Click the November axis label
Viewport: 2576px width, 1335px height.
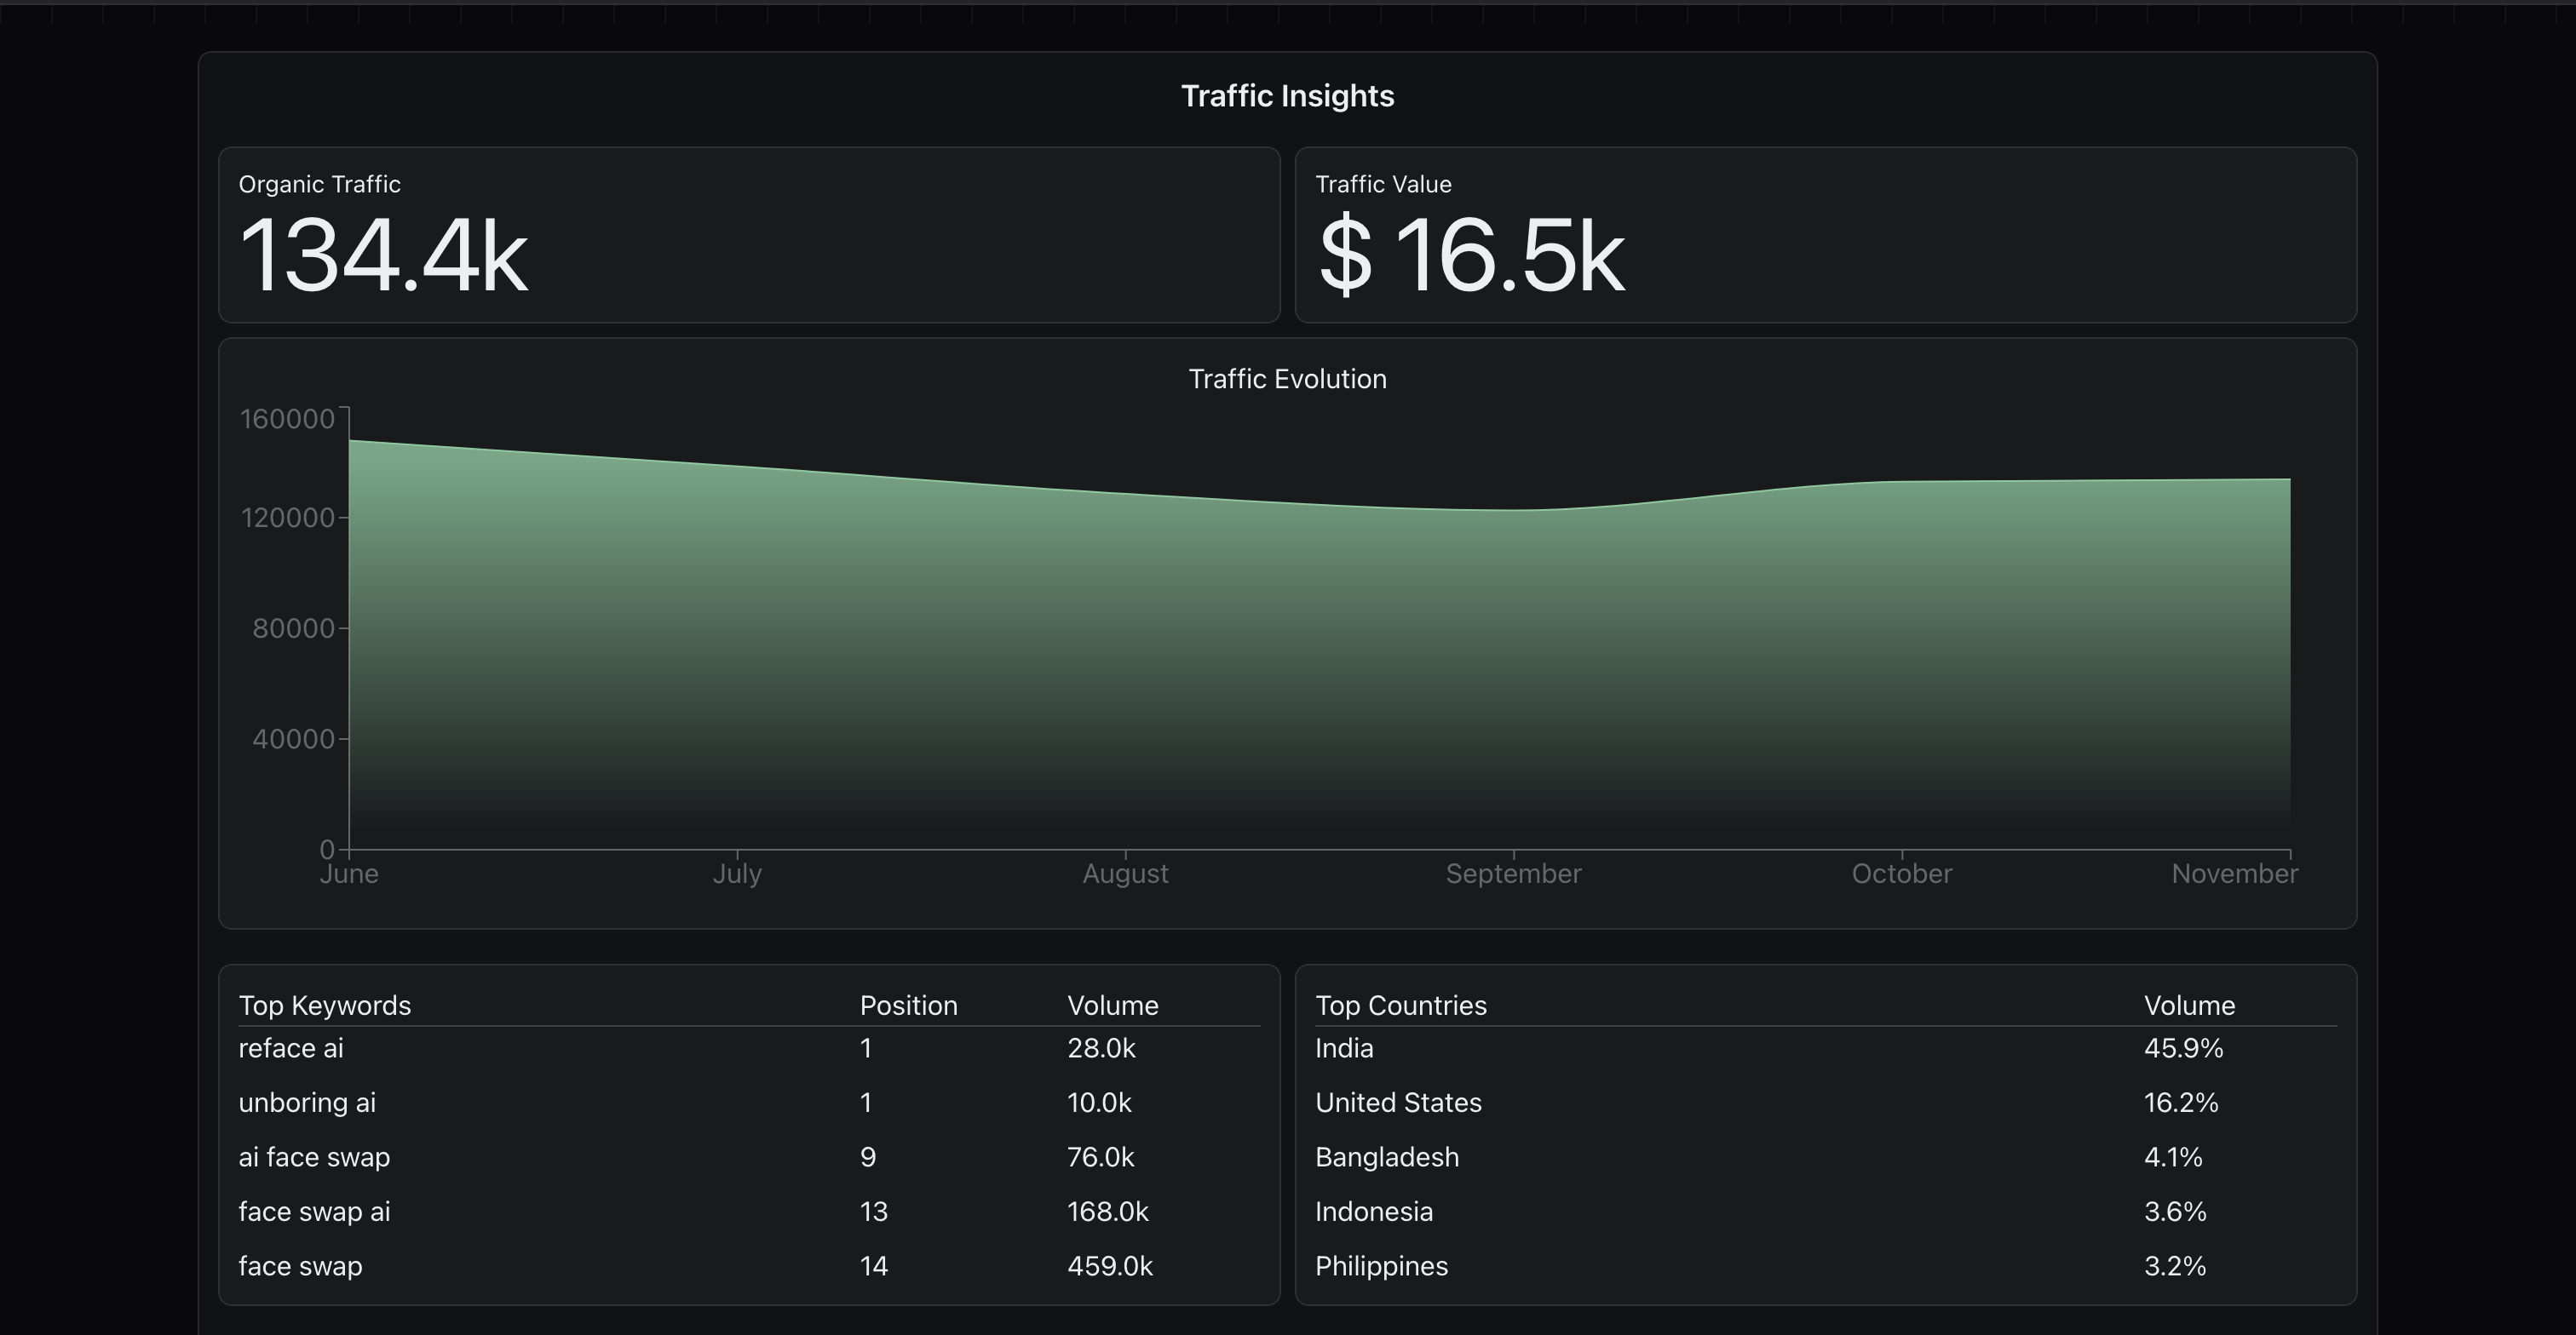click(2234, 874)
